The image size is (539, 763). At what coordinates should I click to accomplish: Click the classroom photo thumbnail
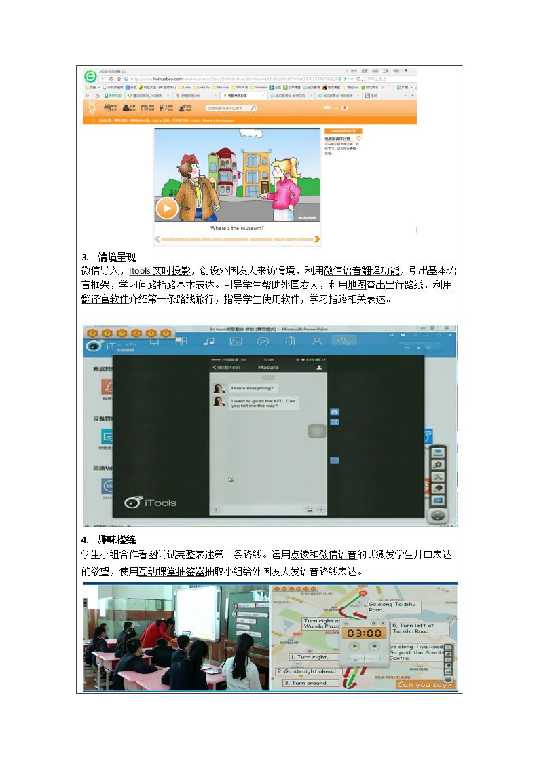pos(176,637)
